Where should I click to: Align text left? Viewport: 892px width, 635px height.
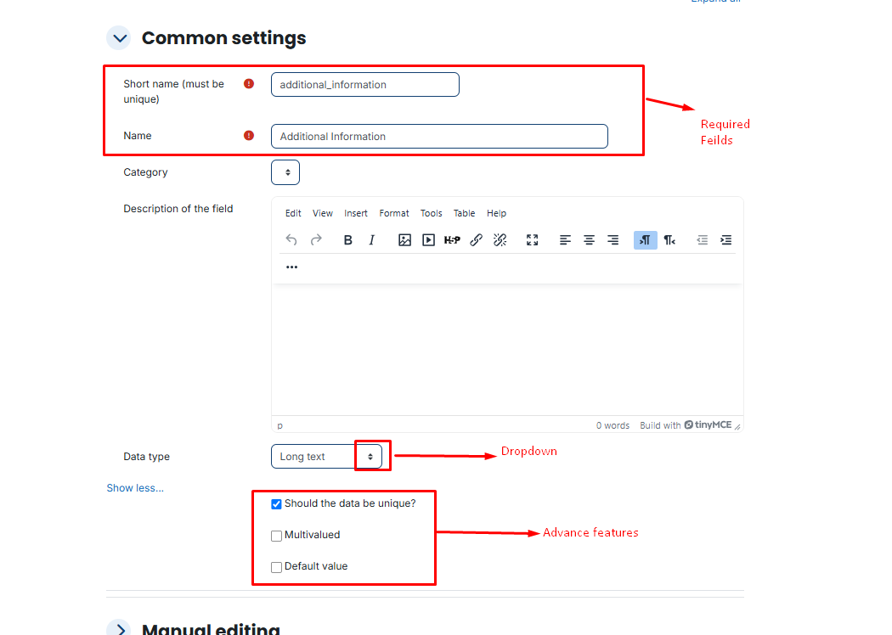pos(565,240)
